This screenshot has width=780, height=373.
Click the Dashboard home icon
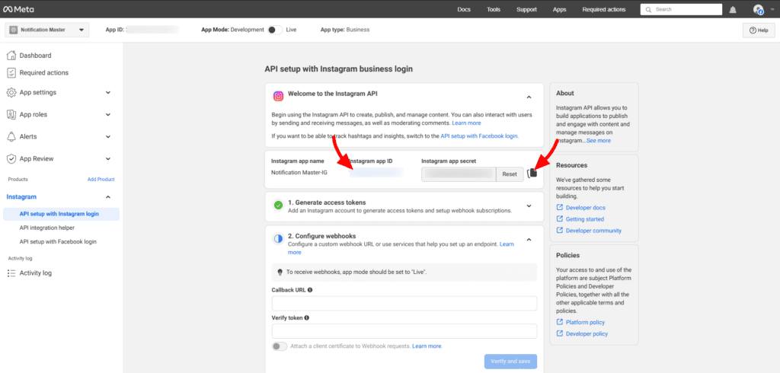[x=11, y=56]
